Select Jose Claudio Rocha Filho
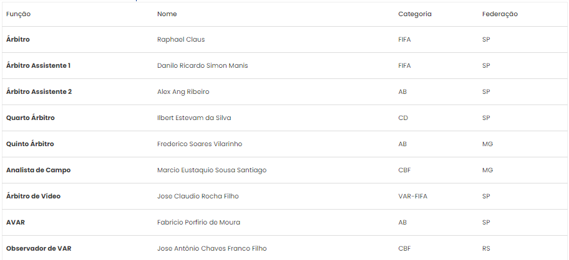Viewport: 569px width, 260px height. point(198,196)
